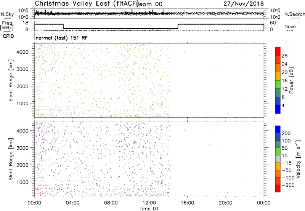
Task: Click the '4000' tick in the Power panel
Action: (x=22, y=52)
